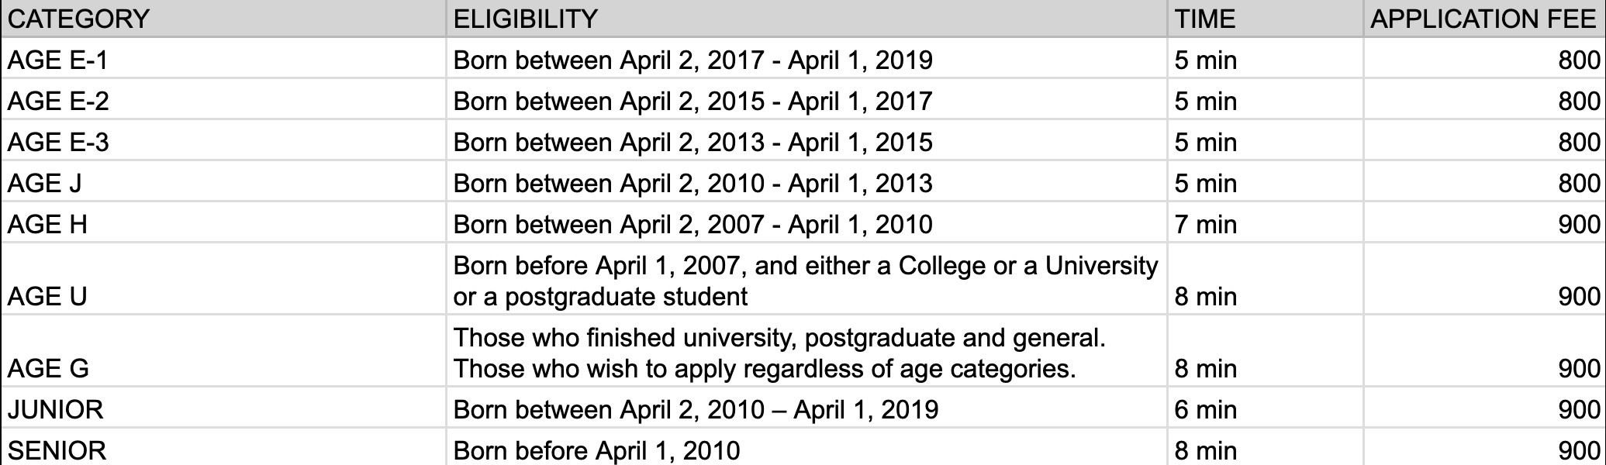Select the ELIGIBILITY header cell

coord(806,18)
